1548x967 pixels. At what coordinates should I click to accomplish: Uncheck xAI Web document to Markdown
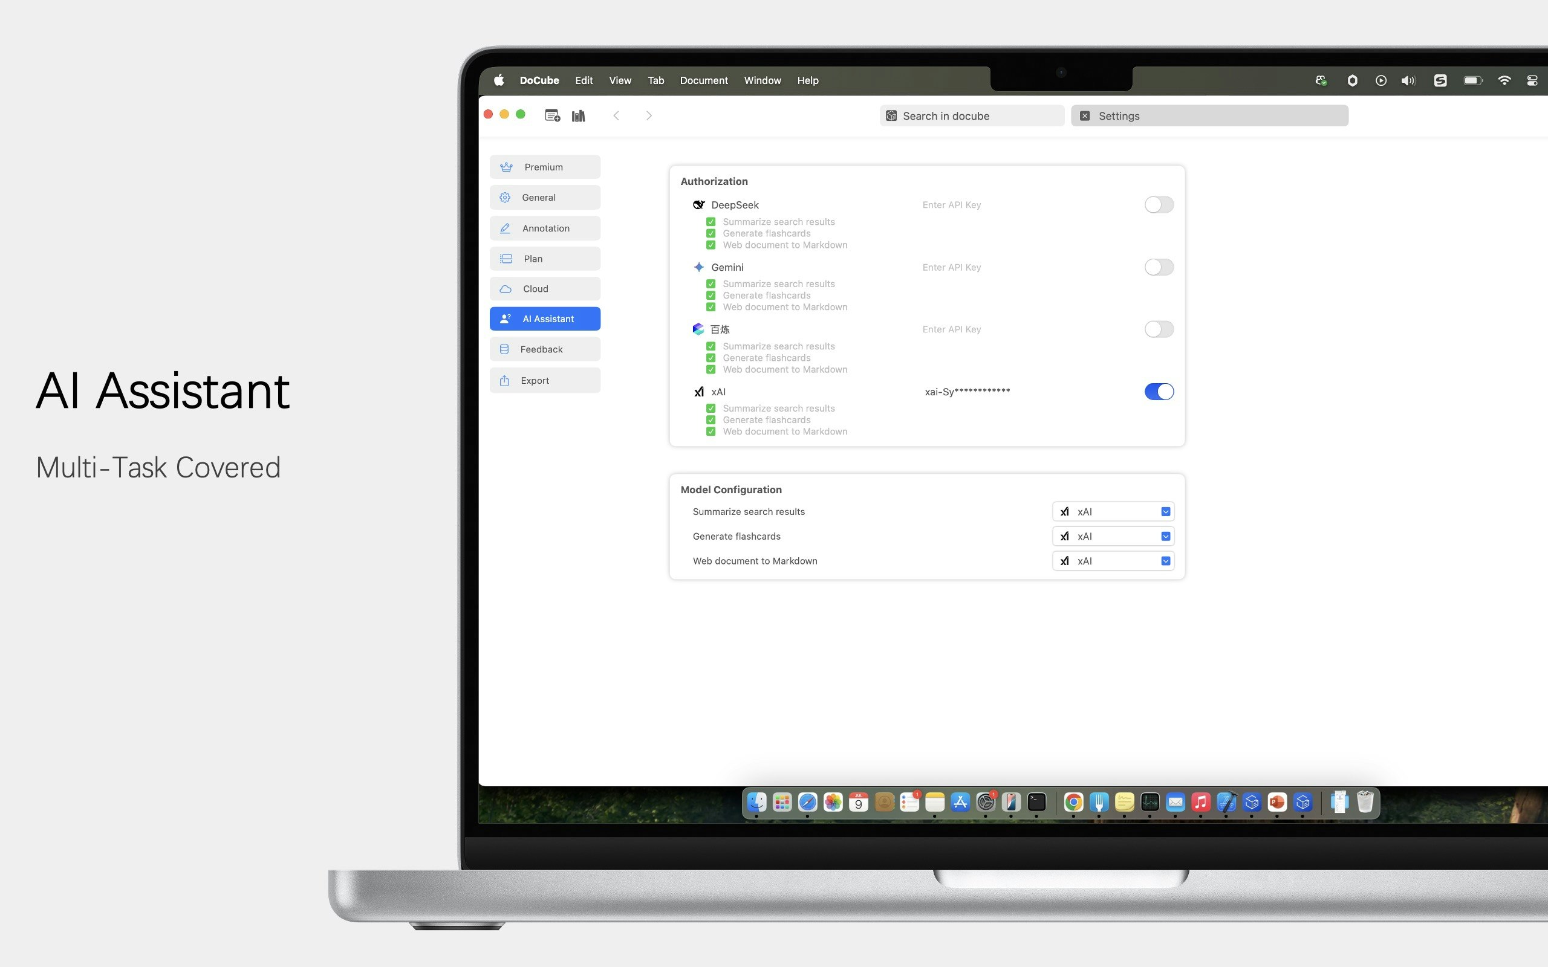coord(710,432)
